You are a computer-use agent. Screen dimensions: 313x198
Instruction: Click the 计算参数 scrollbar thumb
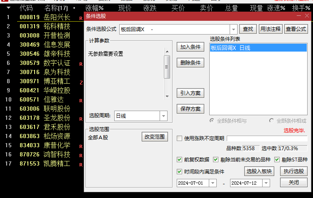167,67
